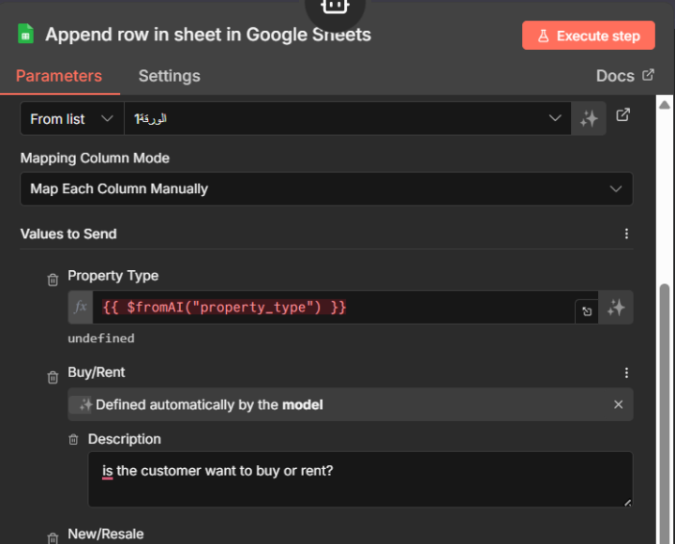675x544 pixels.
Task: Click the Buy/Rent description text field
Action: pos(360,479)
